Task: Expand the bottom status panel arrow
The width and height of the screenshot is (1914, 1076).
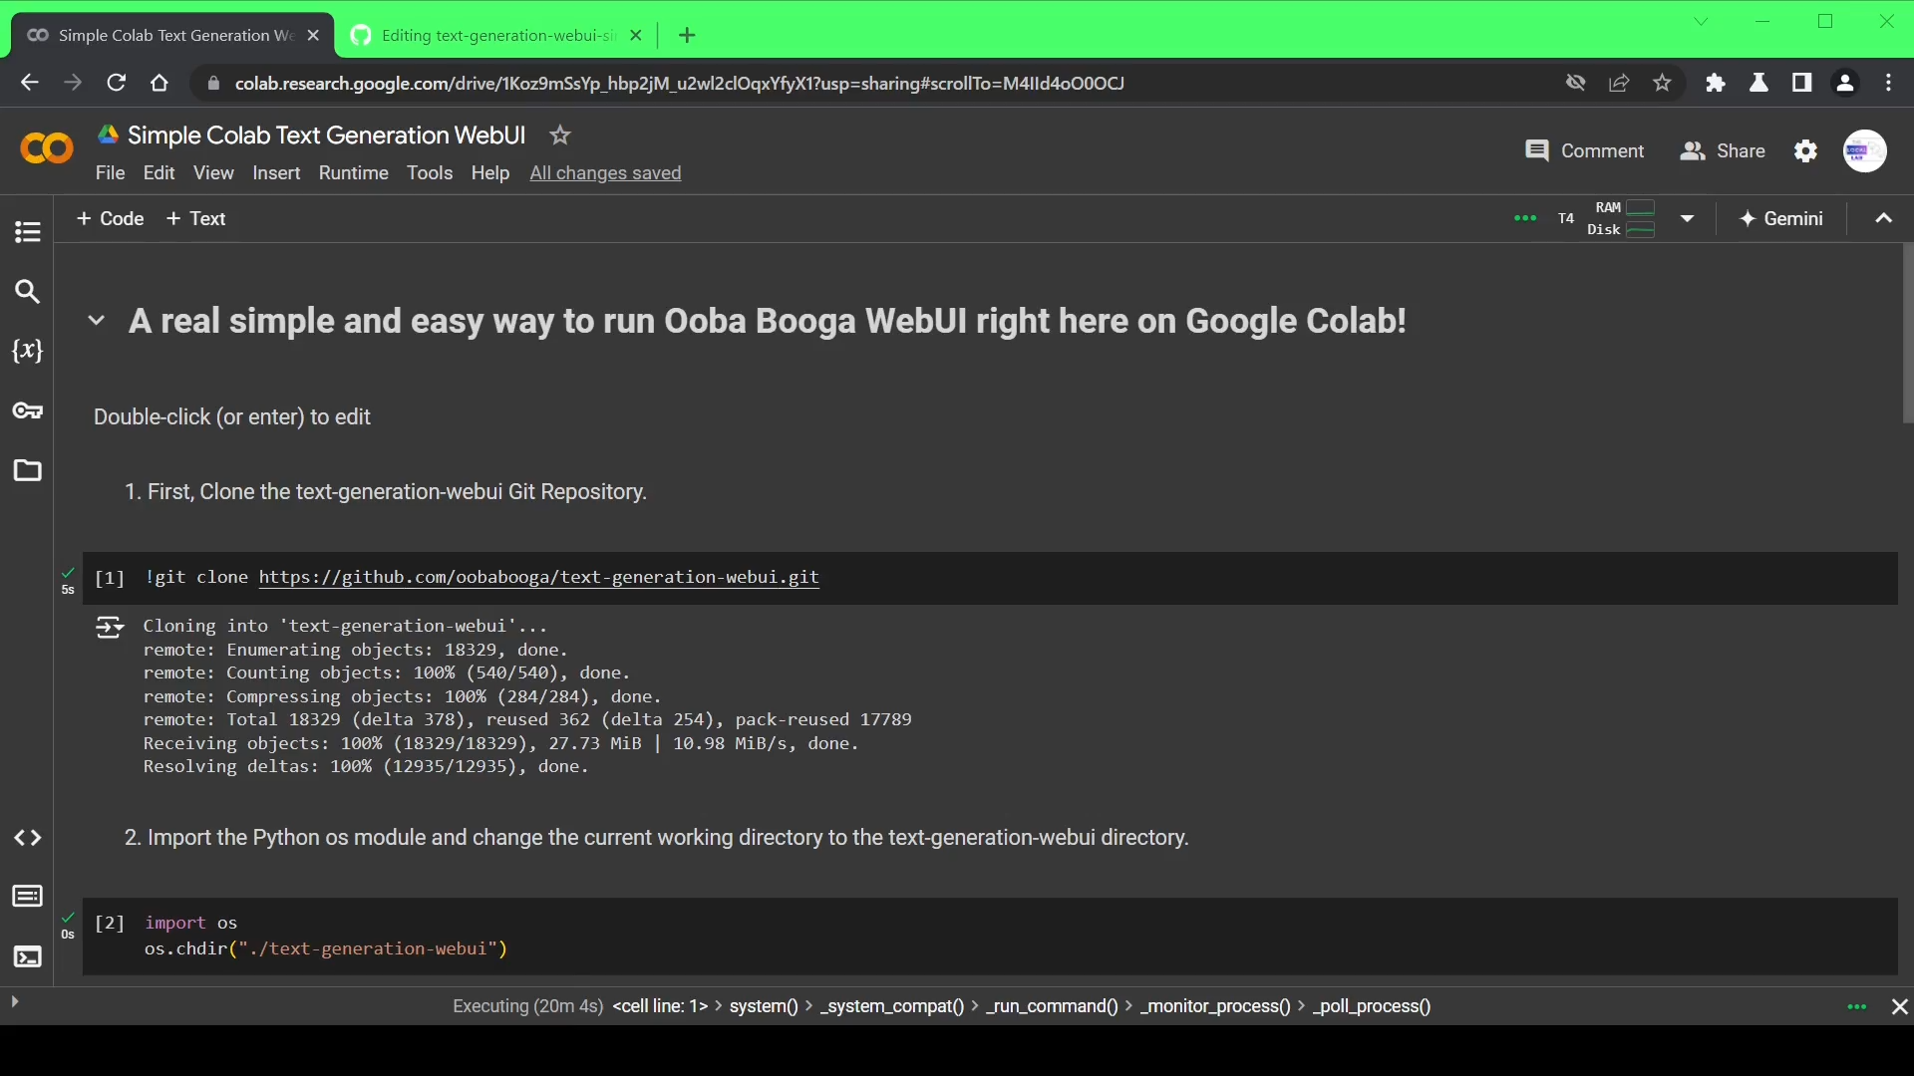Action: (14, 1001)
